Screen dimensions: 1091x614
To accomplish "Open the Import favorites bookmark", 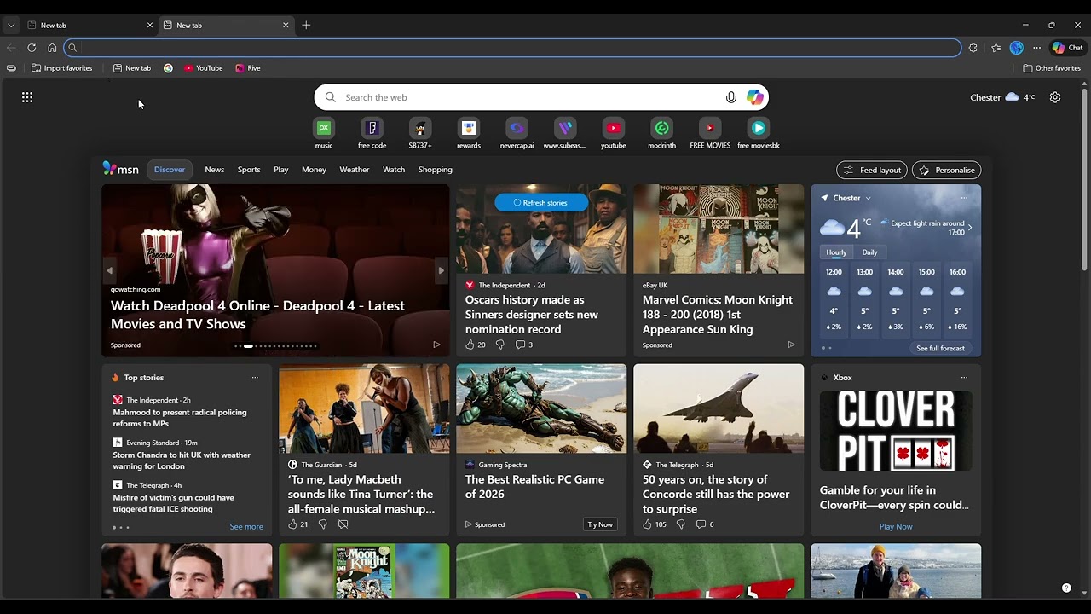I will click(x=61, y=68).
